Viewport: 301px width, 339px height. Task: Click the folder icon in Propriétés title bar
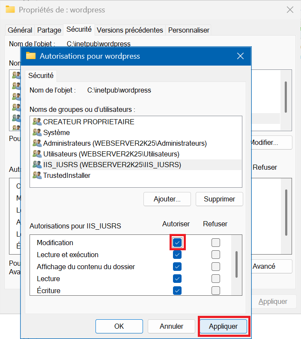click(10, 10)
